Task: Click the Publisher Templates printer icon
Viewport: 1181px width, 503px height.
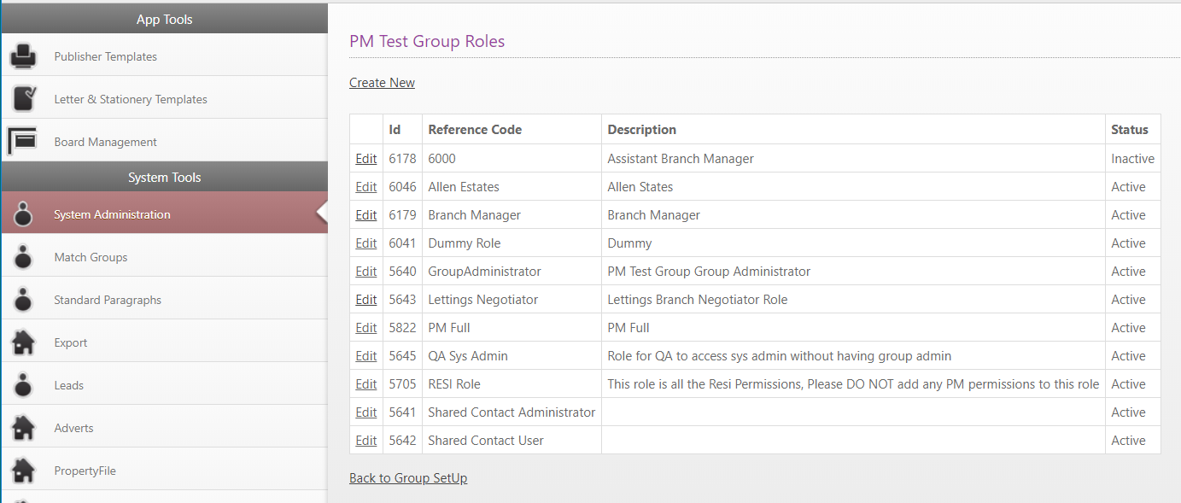Action: [x=23, y=56]
